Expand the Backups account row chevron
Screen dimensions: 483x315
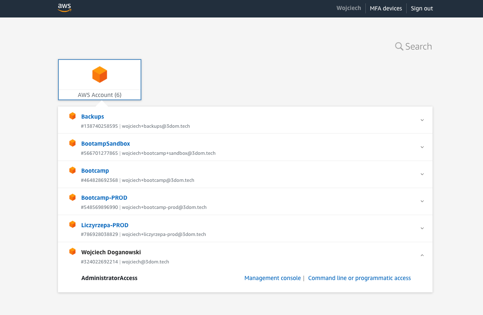coord(422,120)
